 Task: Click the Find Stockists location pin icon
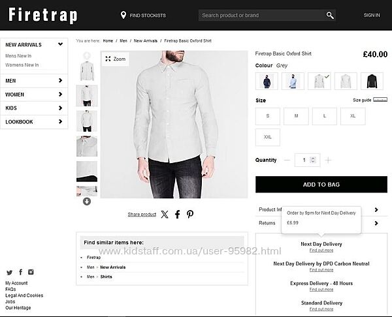click(x=123, y=15)
